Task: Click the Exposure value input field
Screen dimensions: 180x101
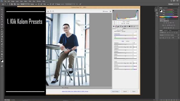Action: click(134, 43)
